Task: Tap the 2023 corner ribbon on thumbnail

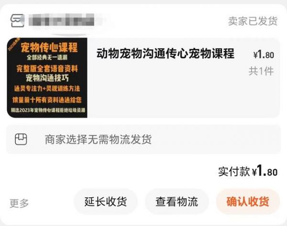Action: pos(13,44)
